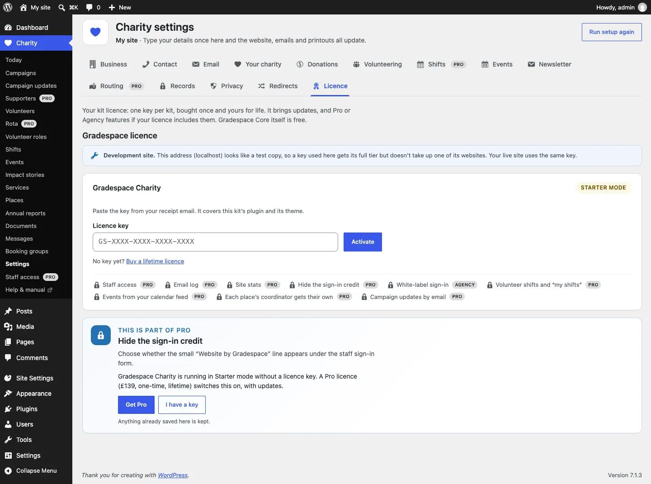Click the Redirects shuffle icon
Viewport: 651px width, 484px height.
(261, 86)
